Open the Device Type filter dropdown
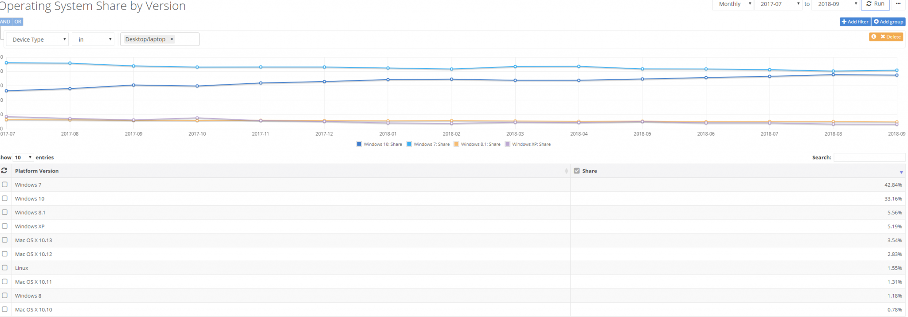The image size is (908, 317). pyautogui.click(x=37, y=39)
